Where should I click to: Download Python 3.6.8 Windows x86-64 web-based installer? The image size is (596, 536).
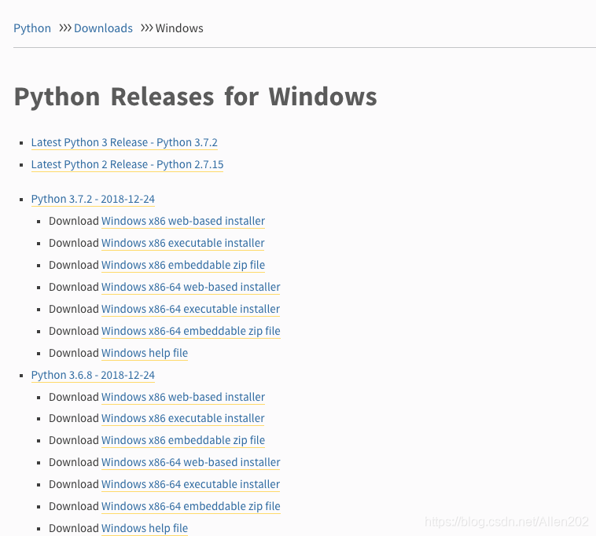coord(191,462)
